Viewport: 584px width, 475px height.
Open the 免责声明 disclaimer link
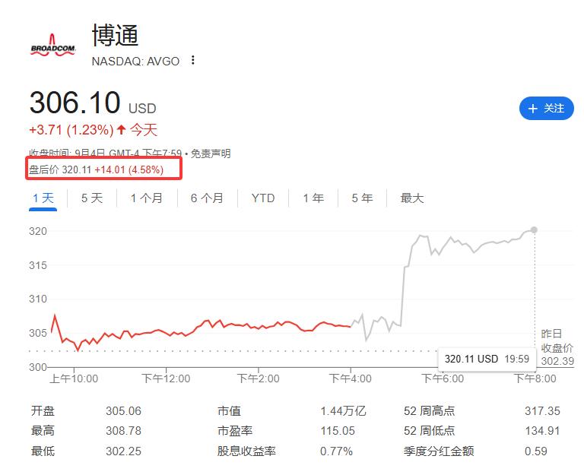[x=211, y=154]
